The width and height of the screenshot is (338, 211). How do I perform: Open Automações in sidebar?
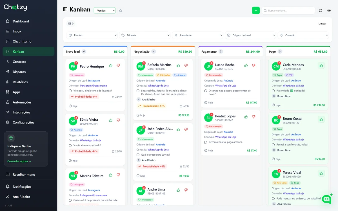28,102
